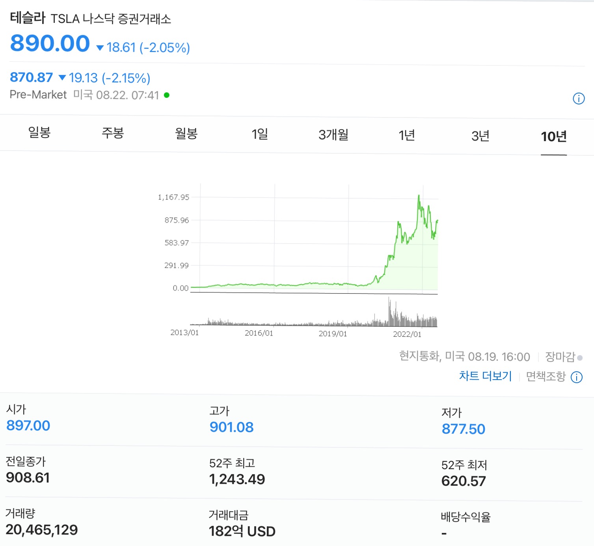Click the 10-year price chart
The height and width of the screenshot is (546, 594).
pos(314,239)
